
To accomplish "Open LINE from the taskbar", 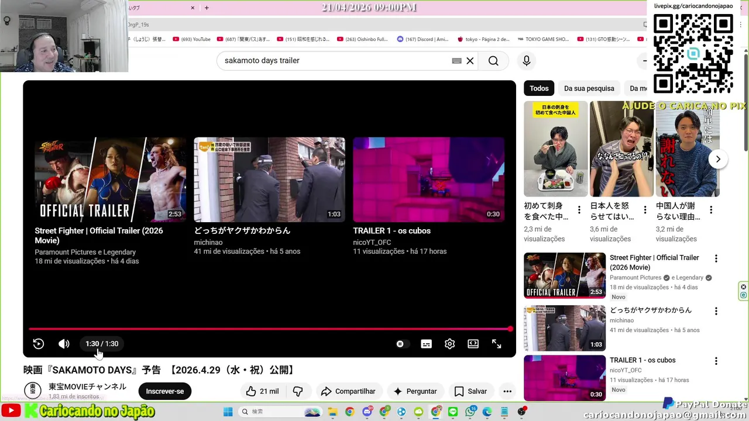I will click(452, 412).
